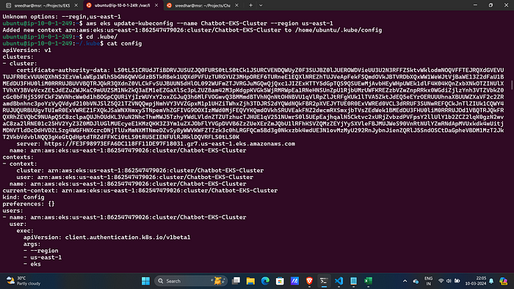
Task: Click the Ubuntu icon on the ~/Projects/Cha tab
Action: coord(169,5)
